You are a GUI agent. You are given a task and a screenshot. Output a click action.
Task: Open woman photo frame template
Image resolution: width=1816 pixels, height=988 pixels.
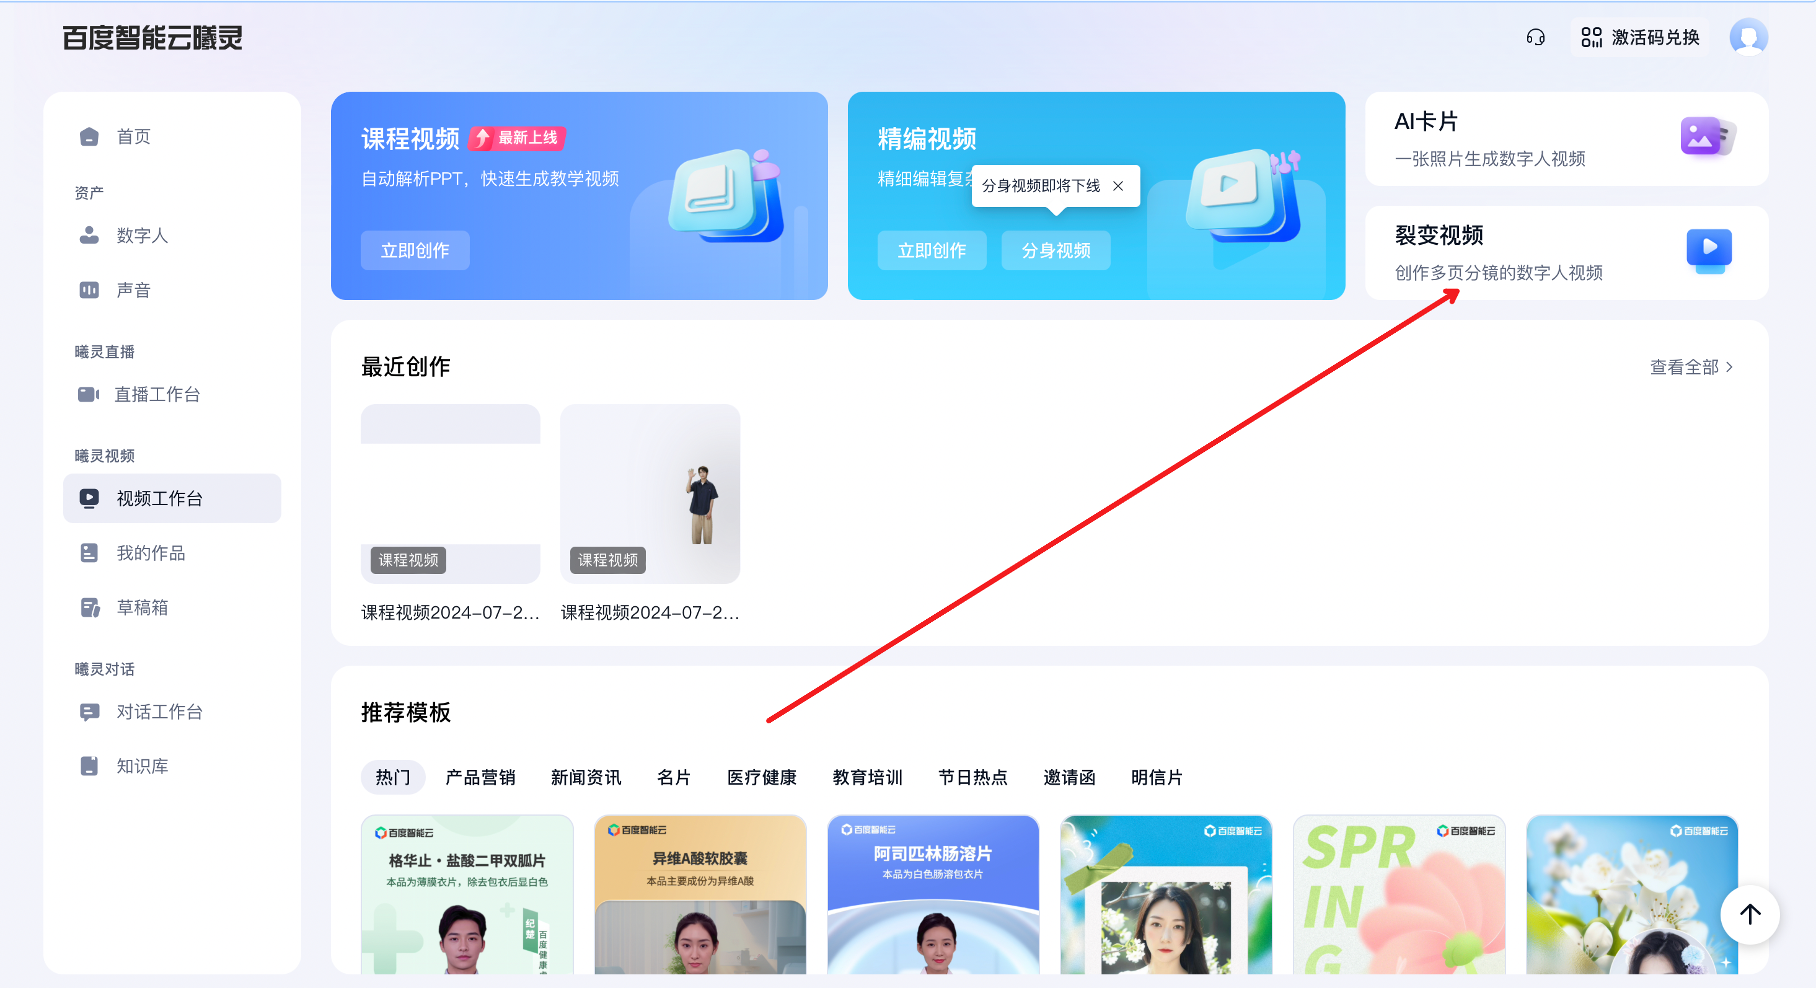click(x=1166, y=894)
